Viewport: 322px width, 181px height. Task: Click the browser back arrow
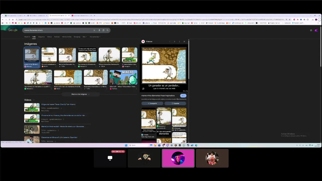(x=3, y=19)
